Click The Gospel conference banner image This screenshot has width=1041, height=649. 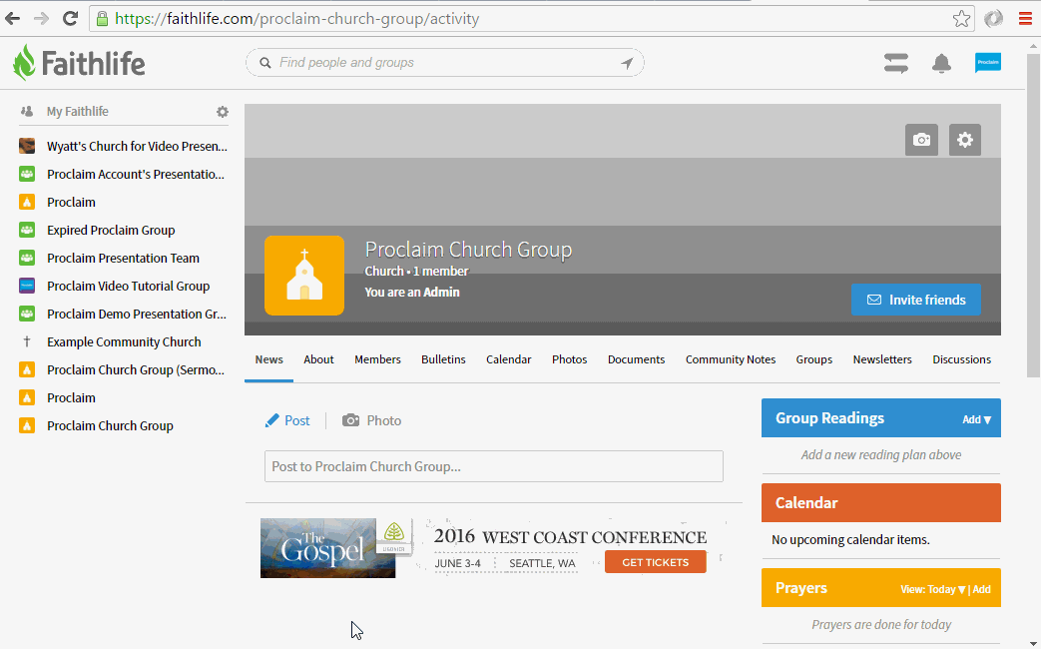(328, 548)
